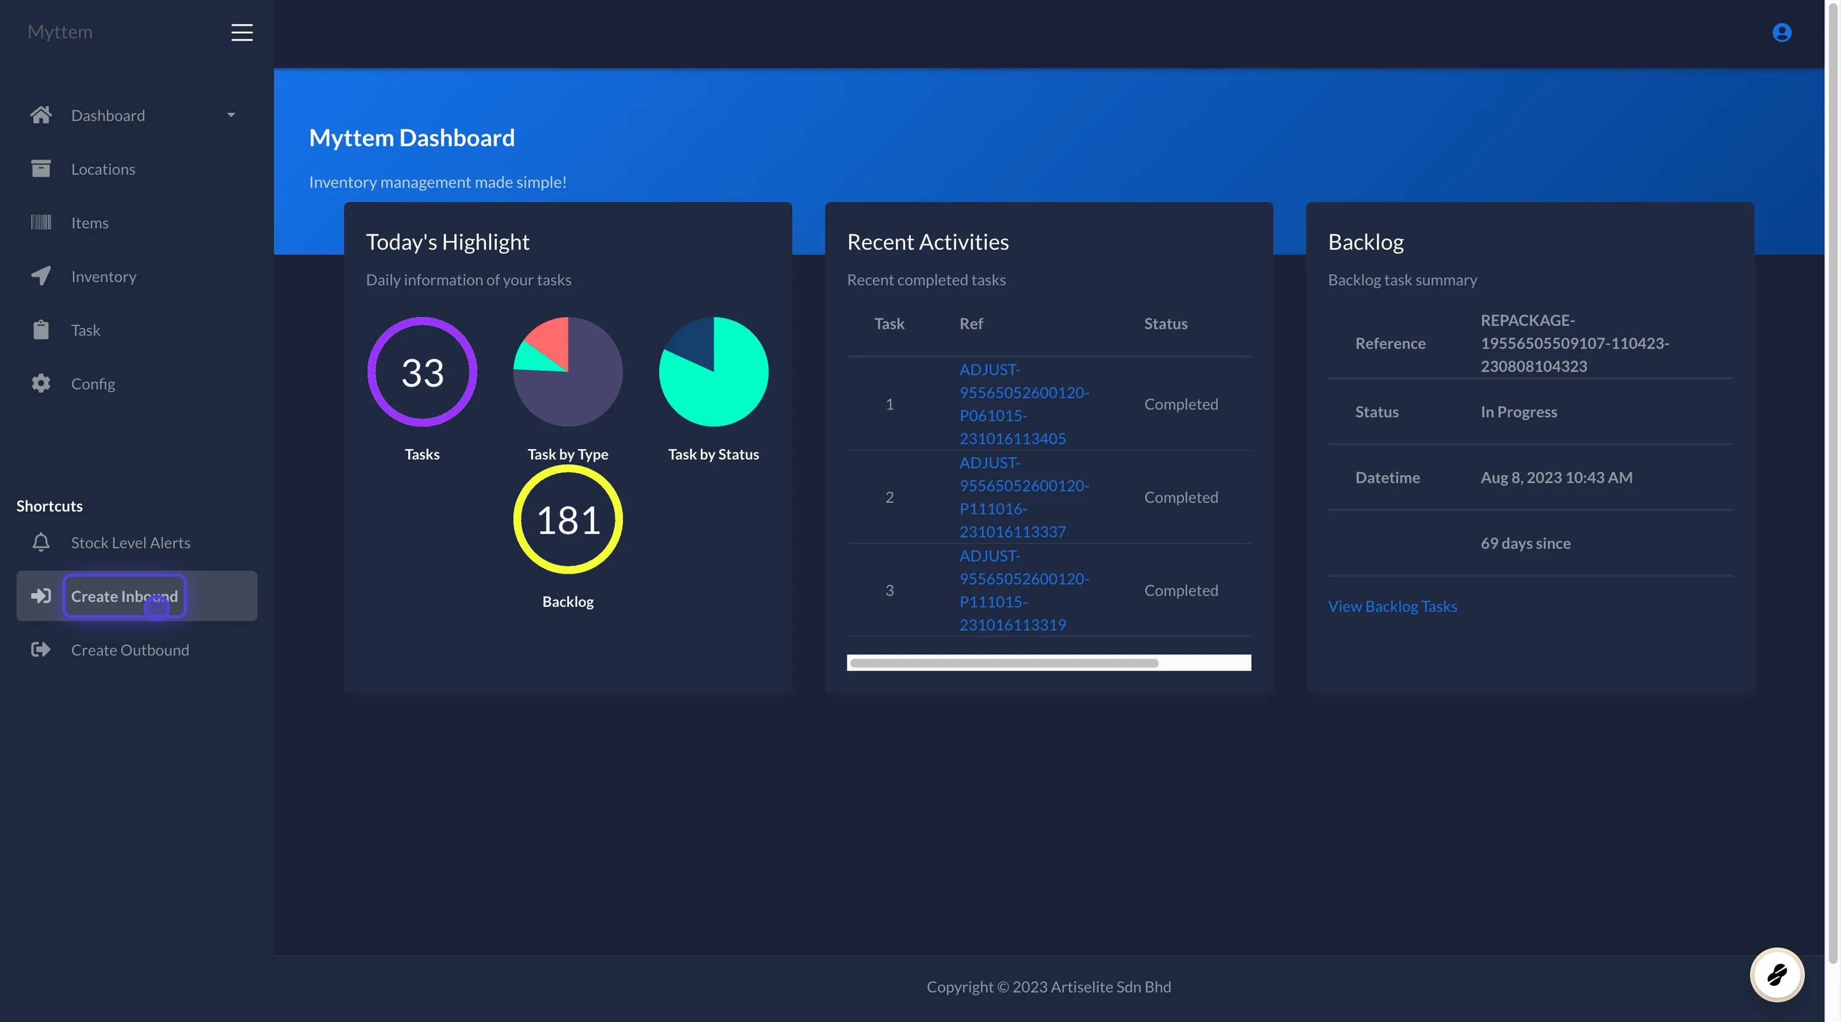The image size is (1841, 1022).
Task: Click the Dashboard home icon
Action: [x=41, y=115]
